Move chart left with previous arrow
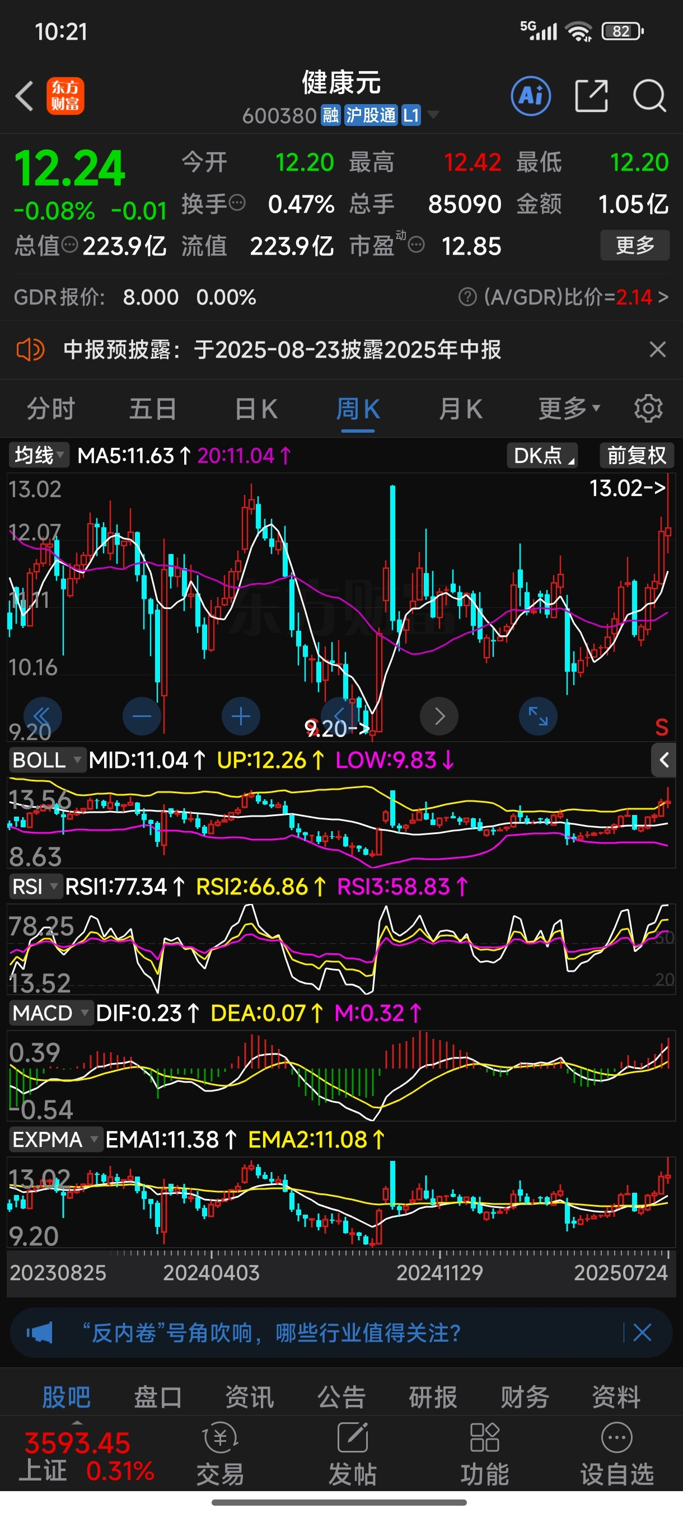 [x=339, y=716]
